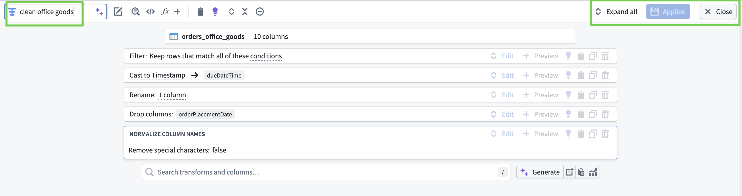
Task: Toggle the lightbulb on the Filter row
Action: (x=568, y=56)
